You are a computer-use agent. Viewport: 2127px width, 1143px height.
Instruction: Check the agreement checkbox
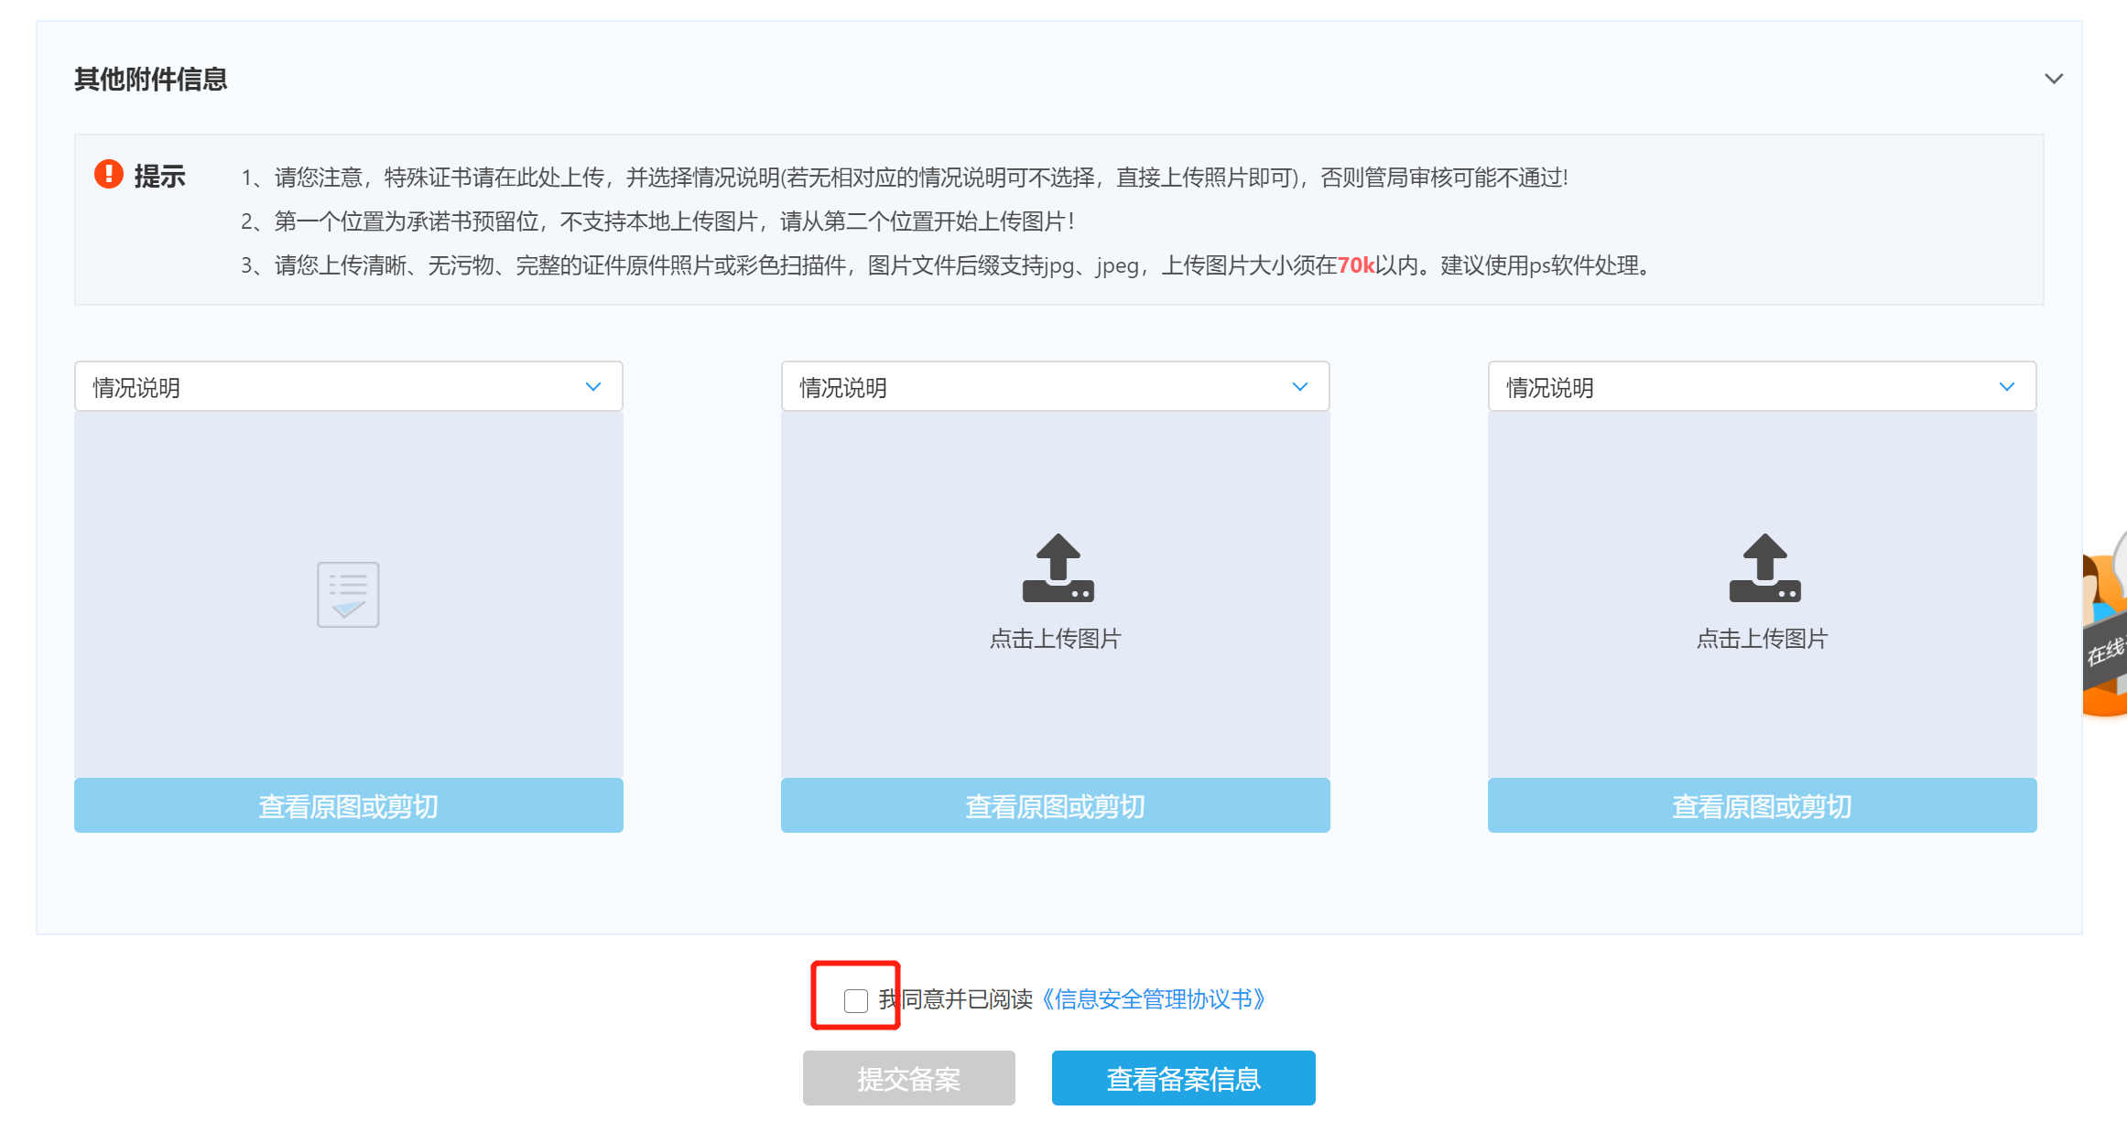pyautogui.click(x=856, y=1000)
